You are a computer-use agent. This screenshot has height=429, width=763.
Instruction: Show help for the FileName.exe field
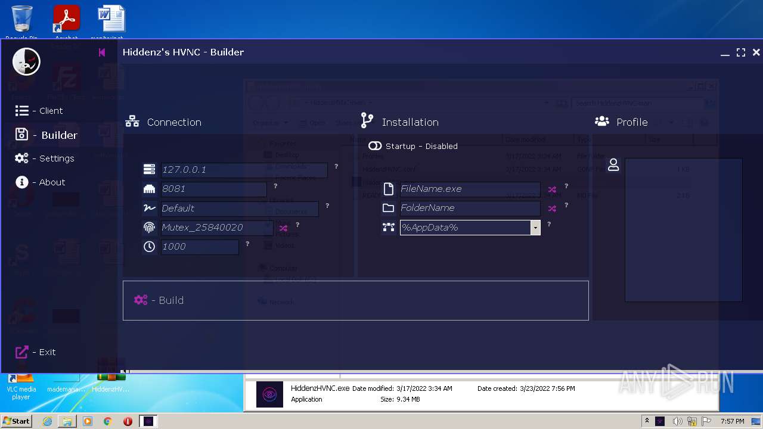[x=566, y=186]
